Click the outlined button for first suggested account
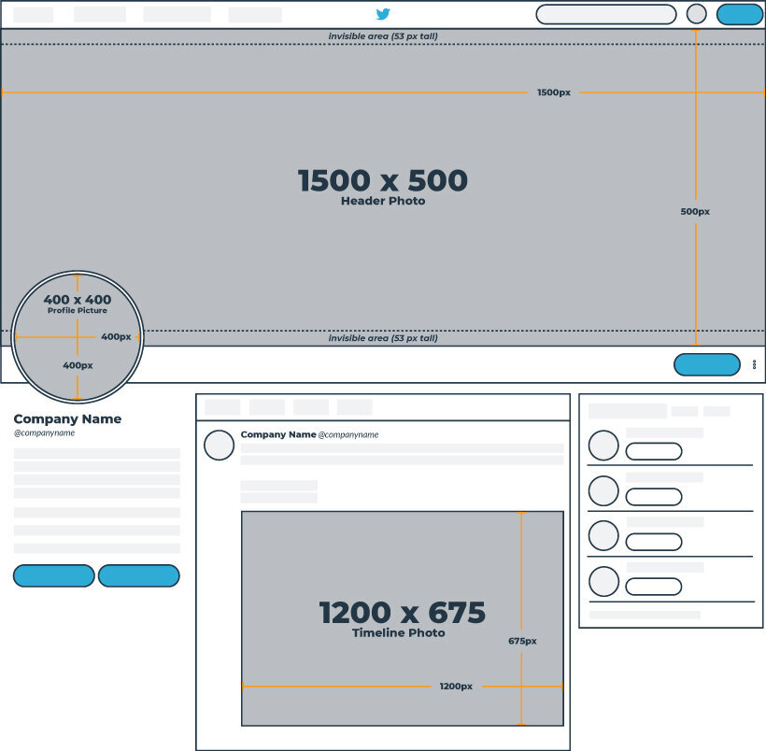The height and width of the screenshot is (751, 766). (x=654, y=451)
